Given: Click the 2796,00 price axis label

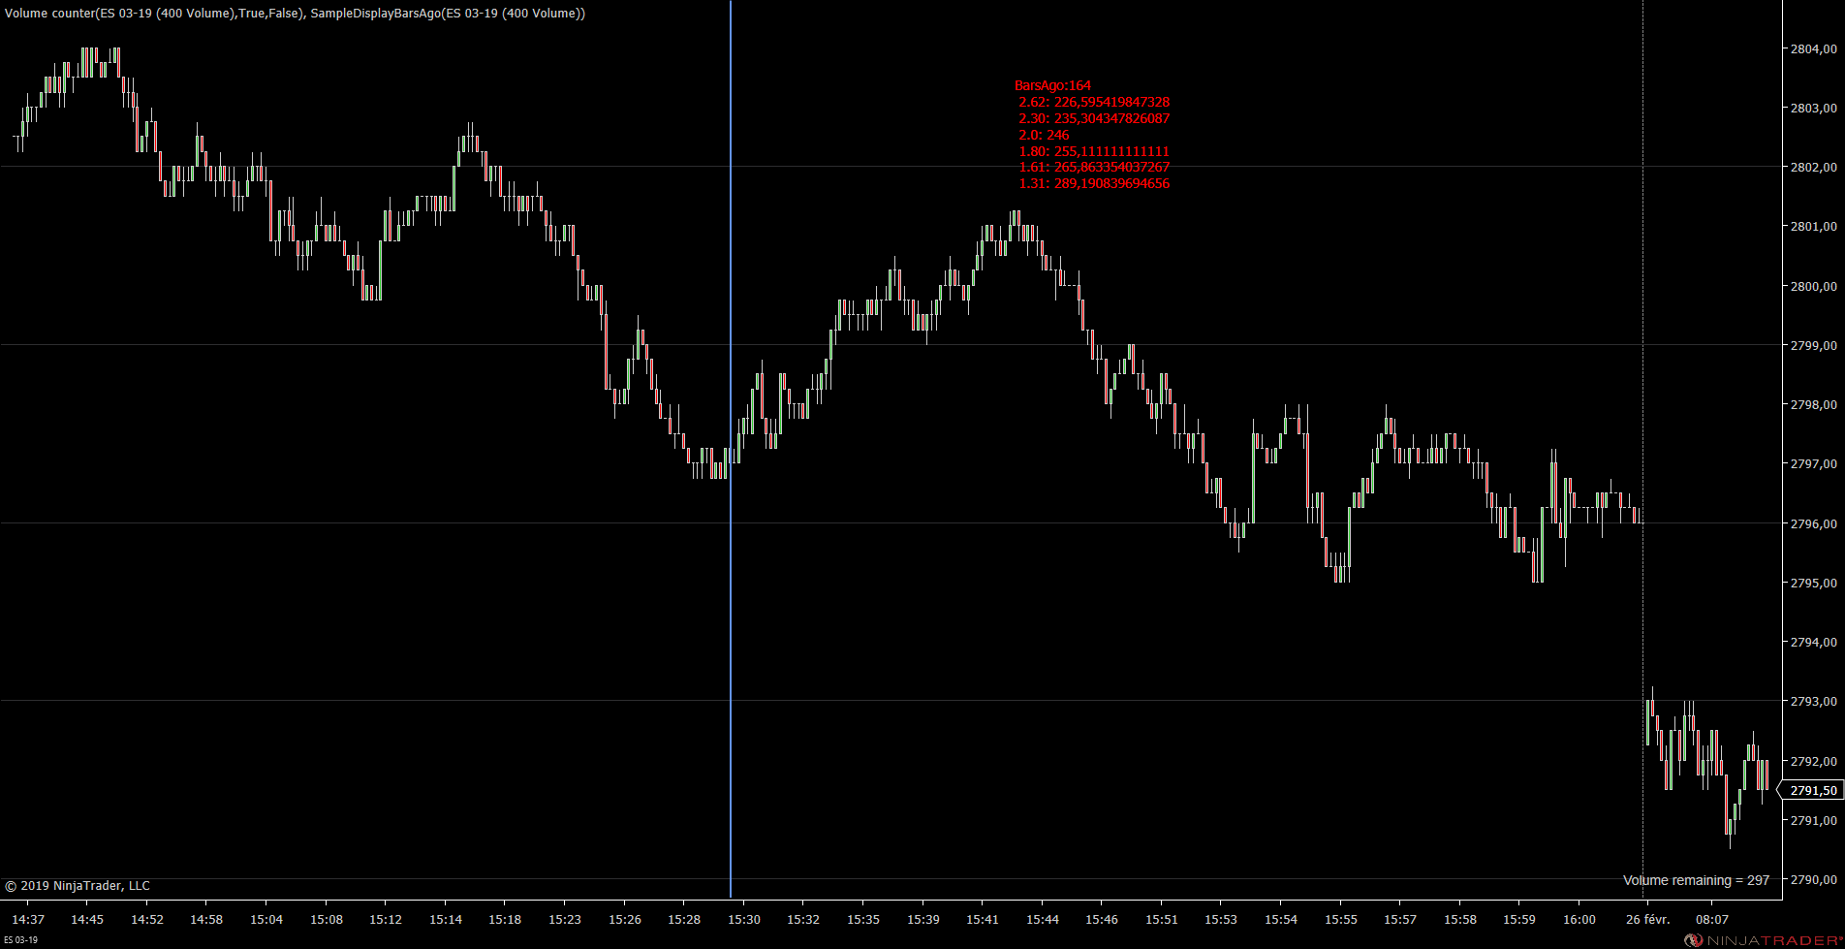Looking at the screenshot, I should click(1813, 523).
